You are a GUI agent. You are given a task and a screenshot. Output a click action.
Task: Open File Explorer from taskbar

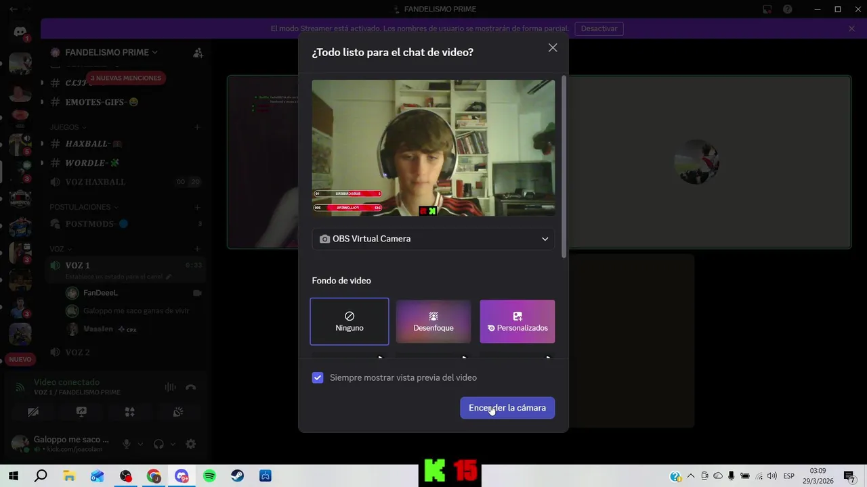(x=69, y=476)
